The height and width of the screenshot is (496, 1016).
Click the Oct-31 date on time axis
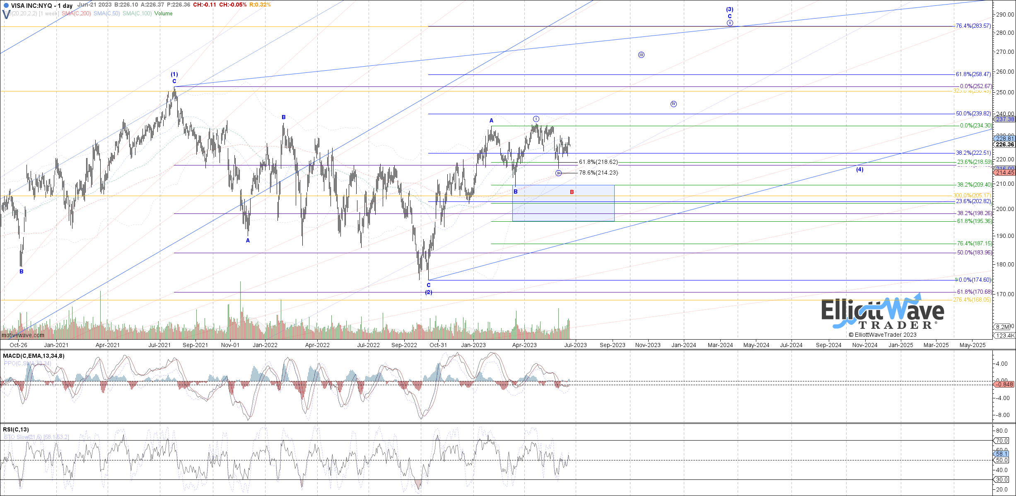438,345
